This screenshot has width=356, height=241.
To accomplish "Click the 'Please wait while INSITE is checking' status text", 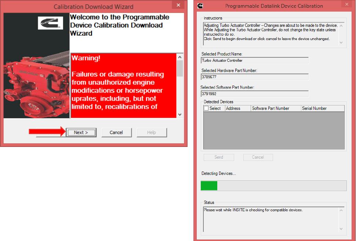I will pyautogui.click(x=253, y=210).
